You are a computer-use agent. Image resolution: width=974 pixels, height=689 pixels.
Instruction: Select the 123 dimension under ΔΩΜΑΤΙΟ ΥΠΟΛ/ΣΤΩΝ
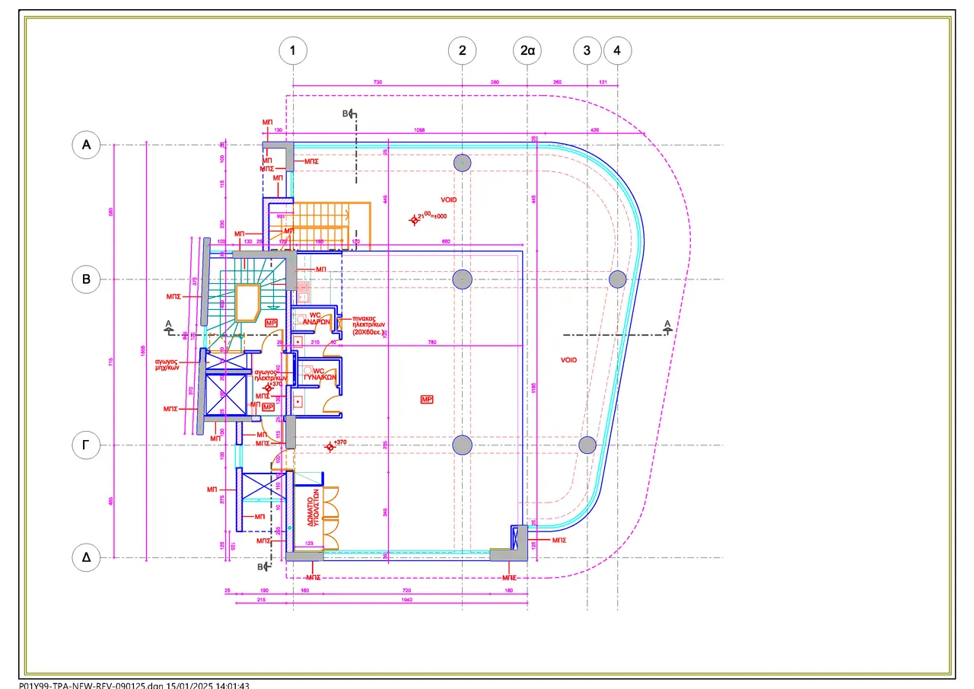309,543
